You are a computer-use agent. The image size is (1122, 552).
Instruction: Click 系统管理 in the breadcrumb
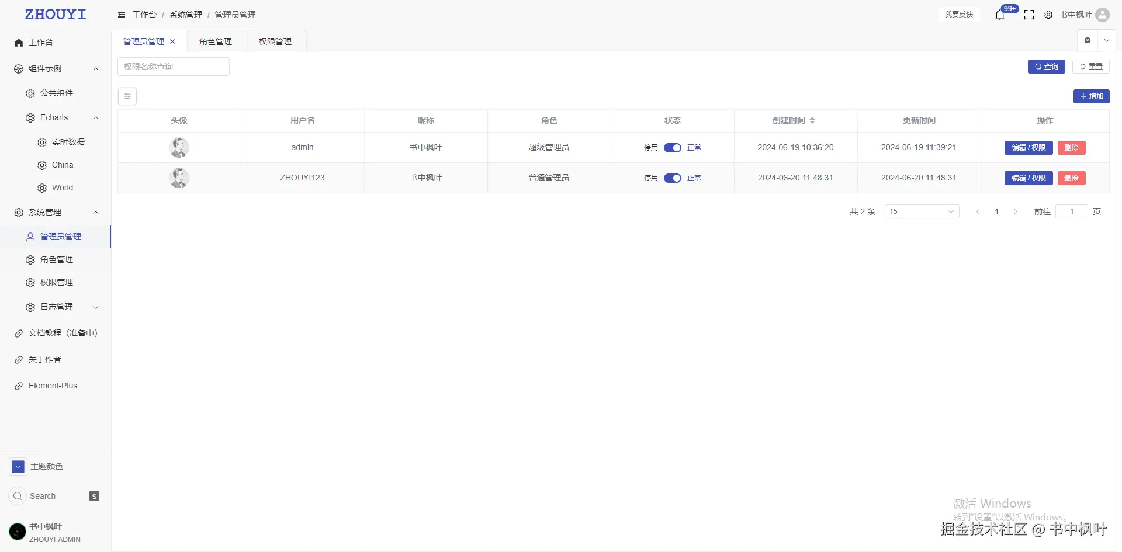coord(186,15)
